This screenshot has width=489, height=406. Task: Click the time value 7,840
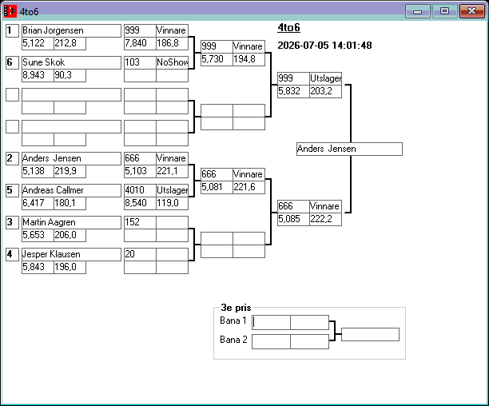[x=140, y=43]
